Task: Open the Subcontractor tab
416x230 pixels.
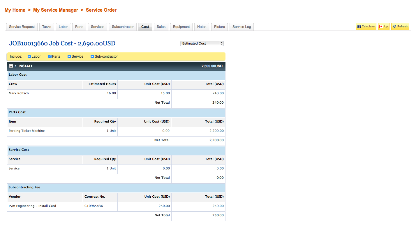Action: click(123, 27)
